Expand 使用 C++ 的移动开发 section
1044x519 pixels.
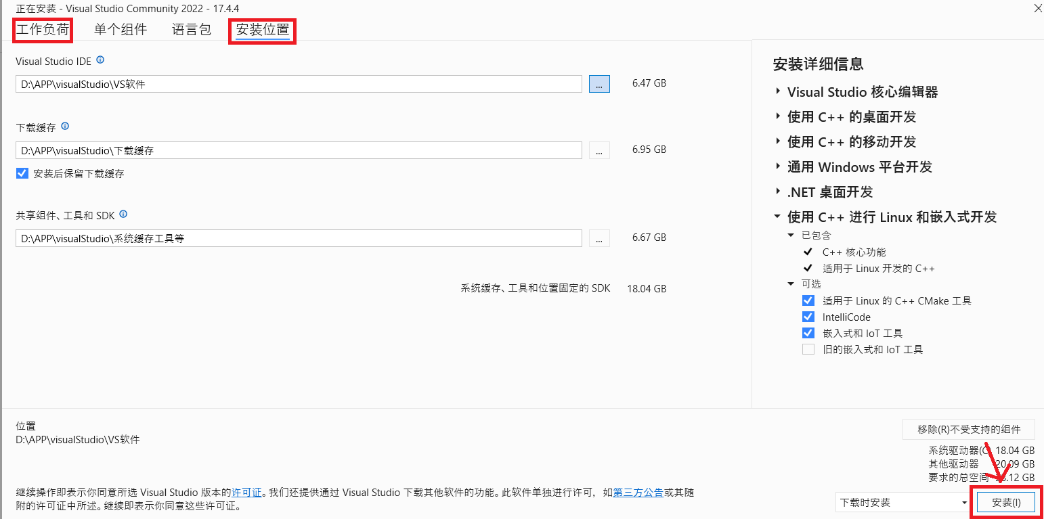[778, 141]
